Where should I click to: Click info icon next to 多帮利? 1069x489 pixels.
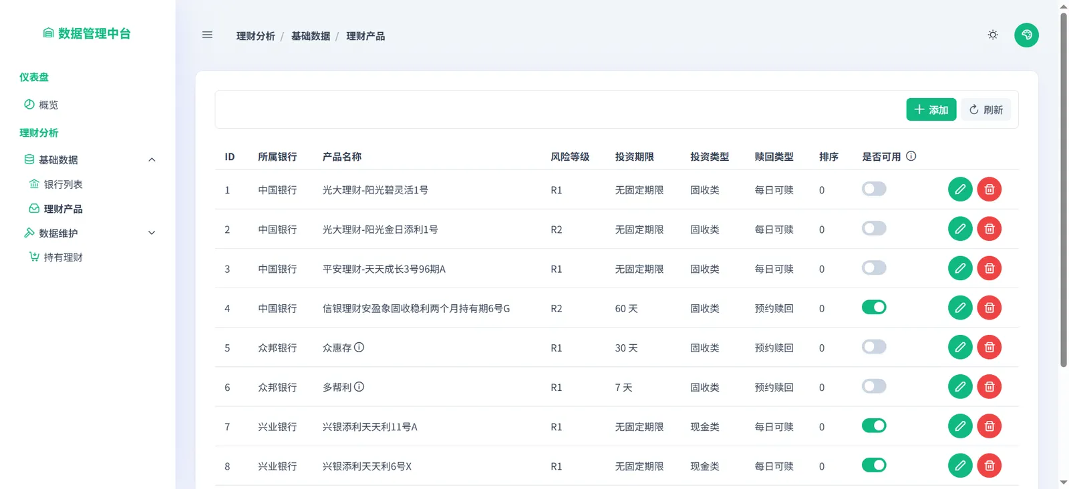(359, 386)
